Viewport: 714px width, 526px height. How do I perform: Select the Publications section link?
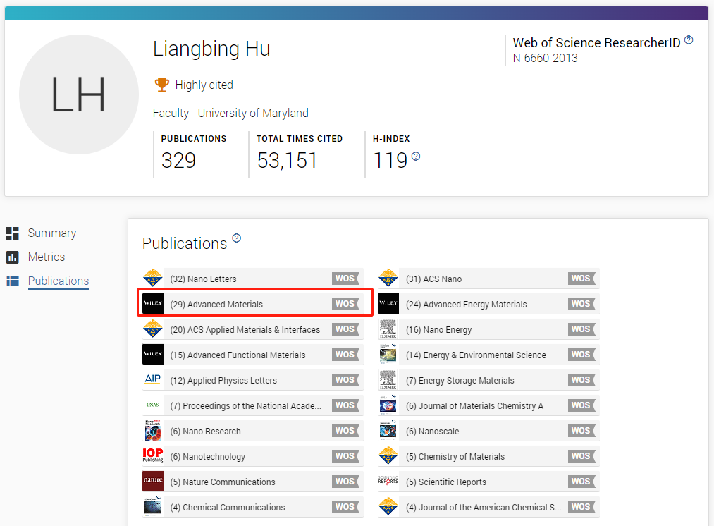pyautogui.click(x=59, y=281)
